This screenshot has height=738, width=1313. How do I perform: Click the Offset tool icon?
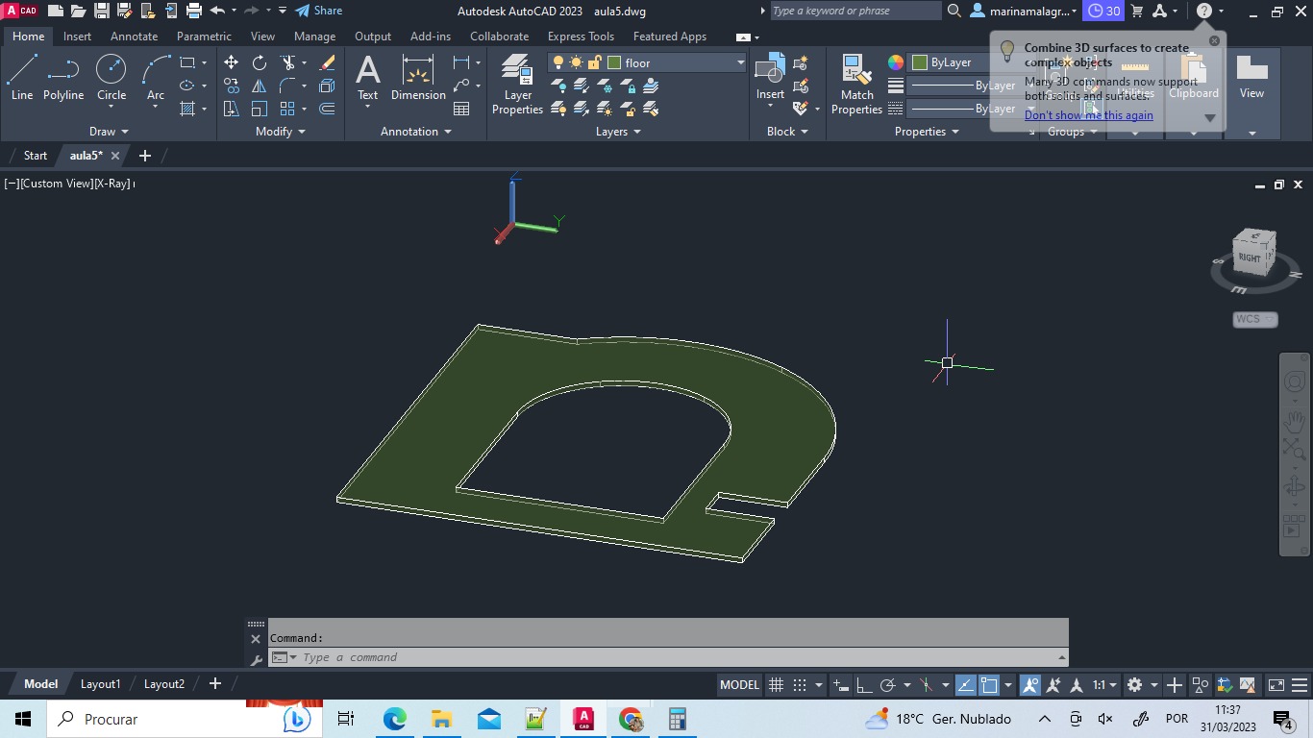click(x=327, y=109)
